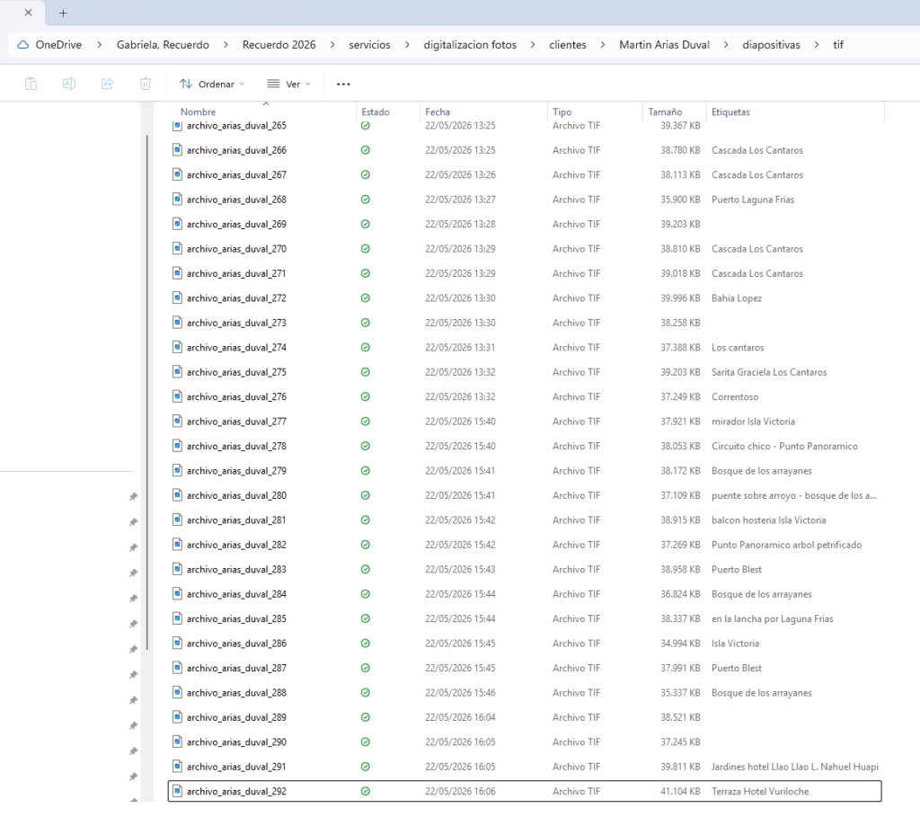
Task: Click the file icon of archivo_arias_duval_275
Action: [177, 372]
